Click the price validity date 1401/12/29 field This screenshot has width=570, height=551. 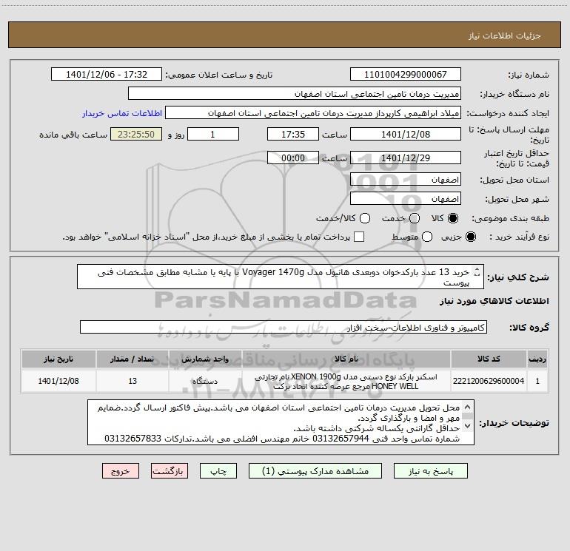406,158
